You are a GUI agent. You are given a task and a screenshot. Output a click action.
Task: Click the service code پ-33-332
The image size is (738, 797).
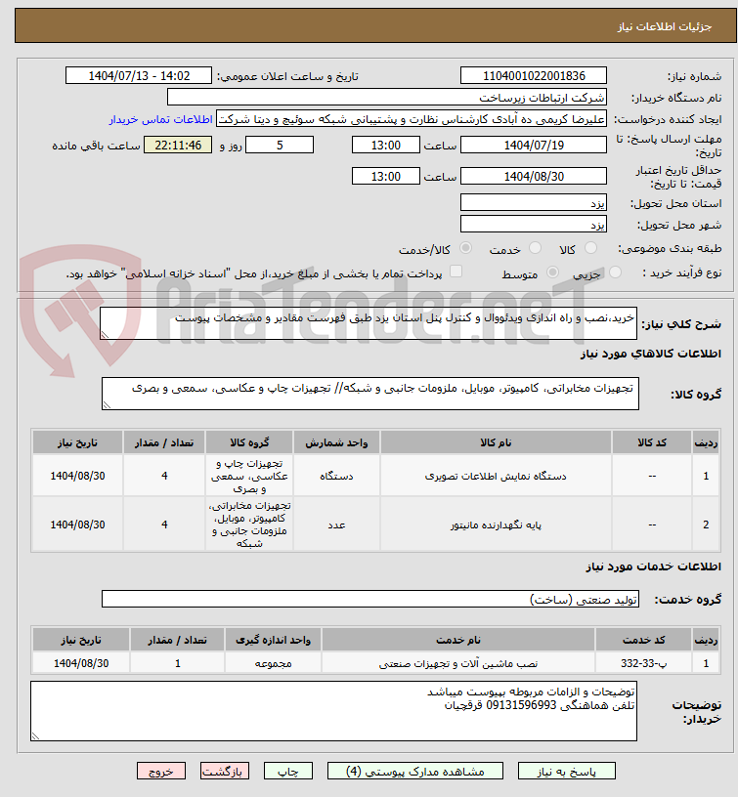tap(644, 663)
